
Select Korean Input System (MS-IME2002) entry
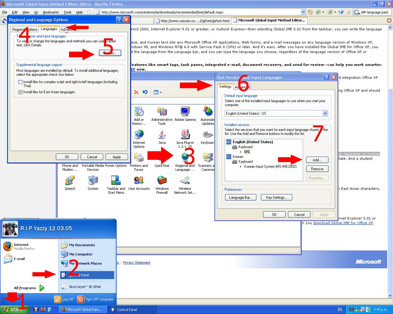pos(270,167)
